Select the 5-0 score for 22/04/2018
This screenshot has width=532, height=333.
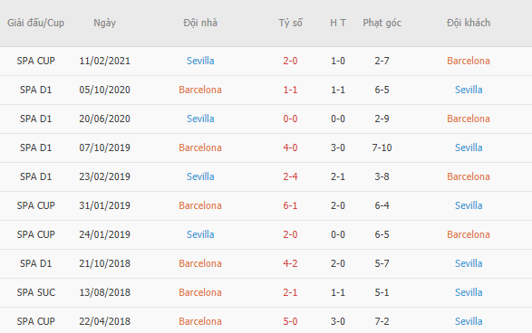(290, 321)
